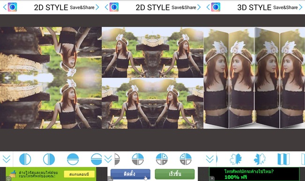Choose the right-filled leaf 3D style

236,159
